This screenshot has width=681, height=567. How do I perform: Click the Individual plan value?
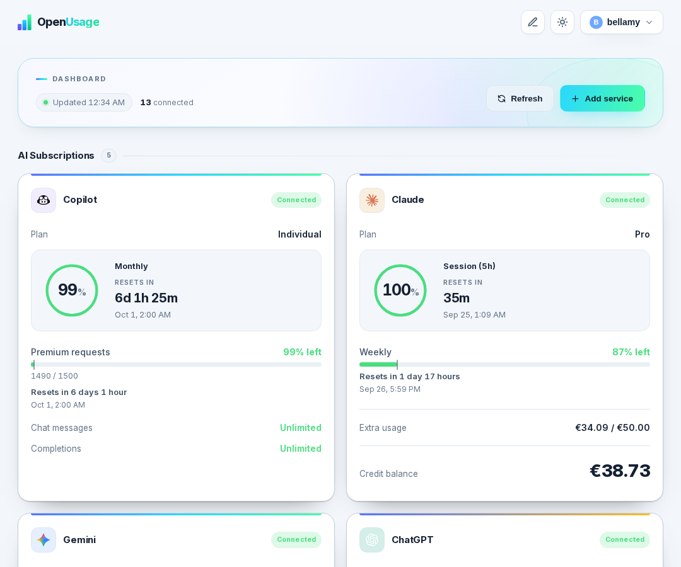[300, 234]
